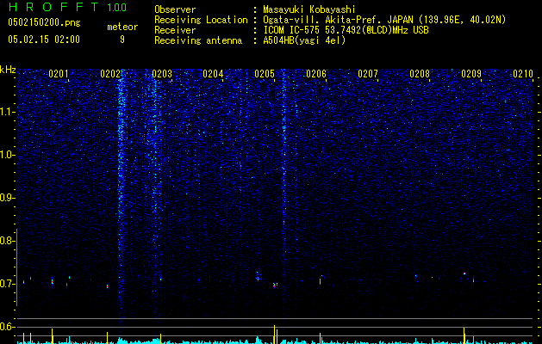Select the Ogata-vill. Akita-Pref. JAPAN location text
This screenshot has width=542, height=344.
click(x=384, y=20)
